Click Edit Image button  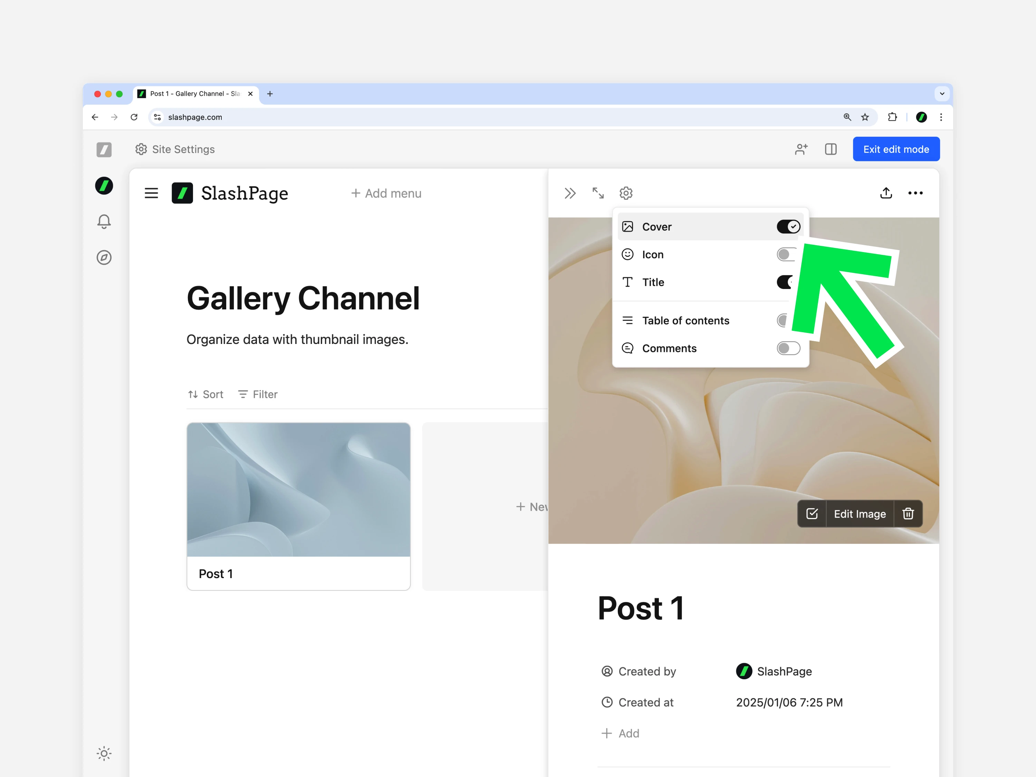click(860, 514)
